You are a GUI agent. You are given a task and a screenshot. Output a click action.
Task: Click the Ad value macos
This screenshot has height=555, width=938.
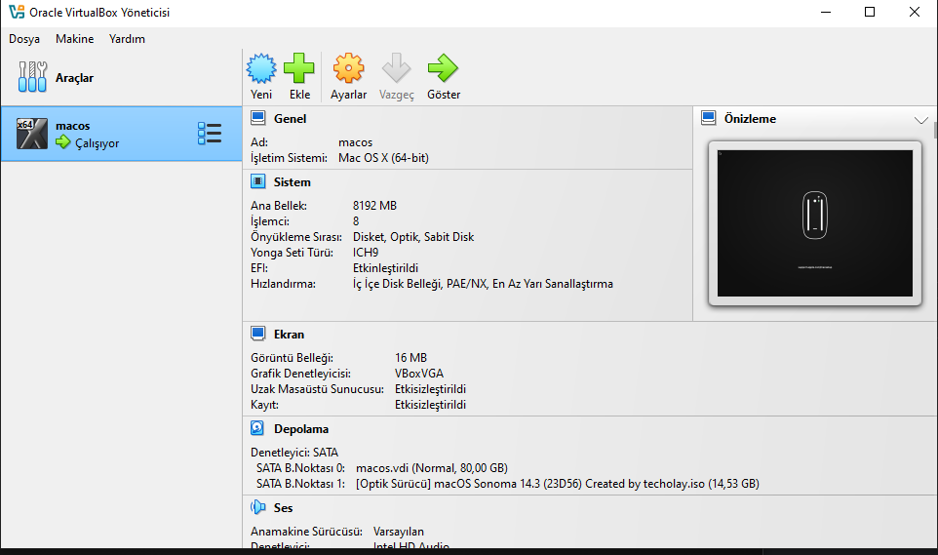[355, 141]
